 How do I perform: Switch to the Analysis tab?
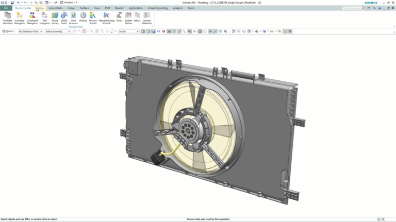[x=177, y=8]
